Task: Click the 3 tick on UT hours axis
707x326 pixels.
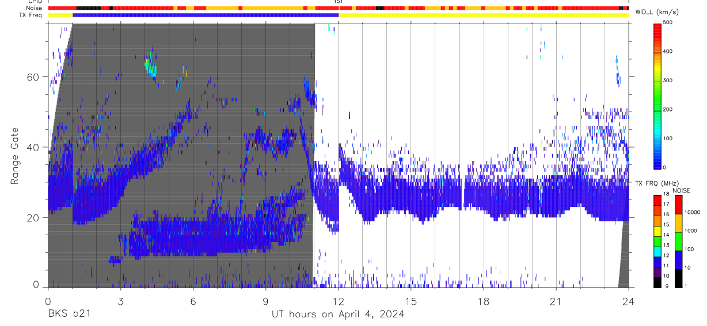Action: (x=120, y=301)
